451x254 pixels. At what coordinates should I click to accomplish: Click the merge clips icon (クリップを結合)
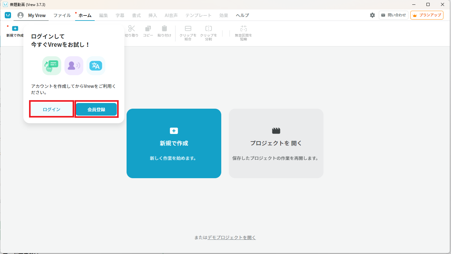pos(188,29)
